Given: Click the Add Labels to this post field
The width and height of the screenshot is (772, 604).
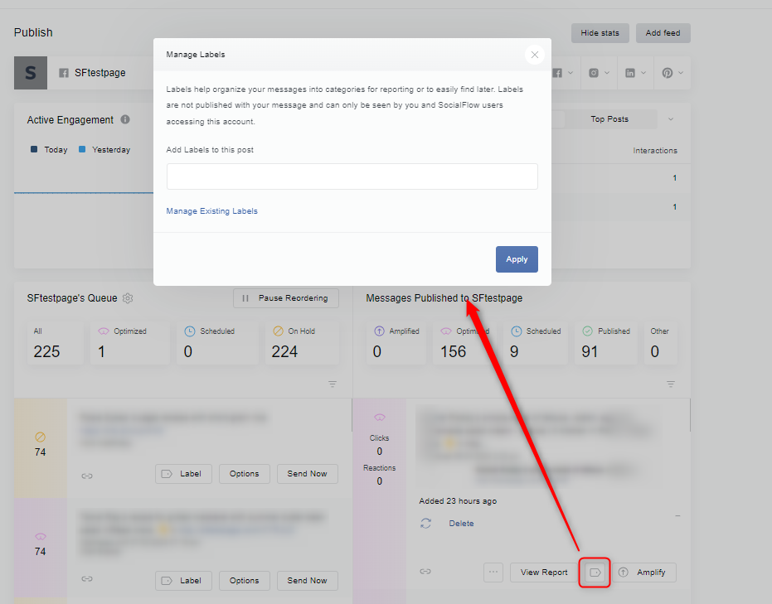Looking at the screenshot, I should pyautogui.click(x=352, y=176).
